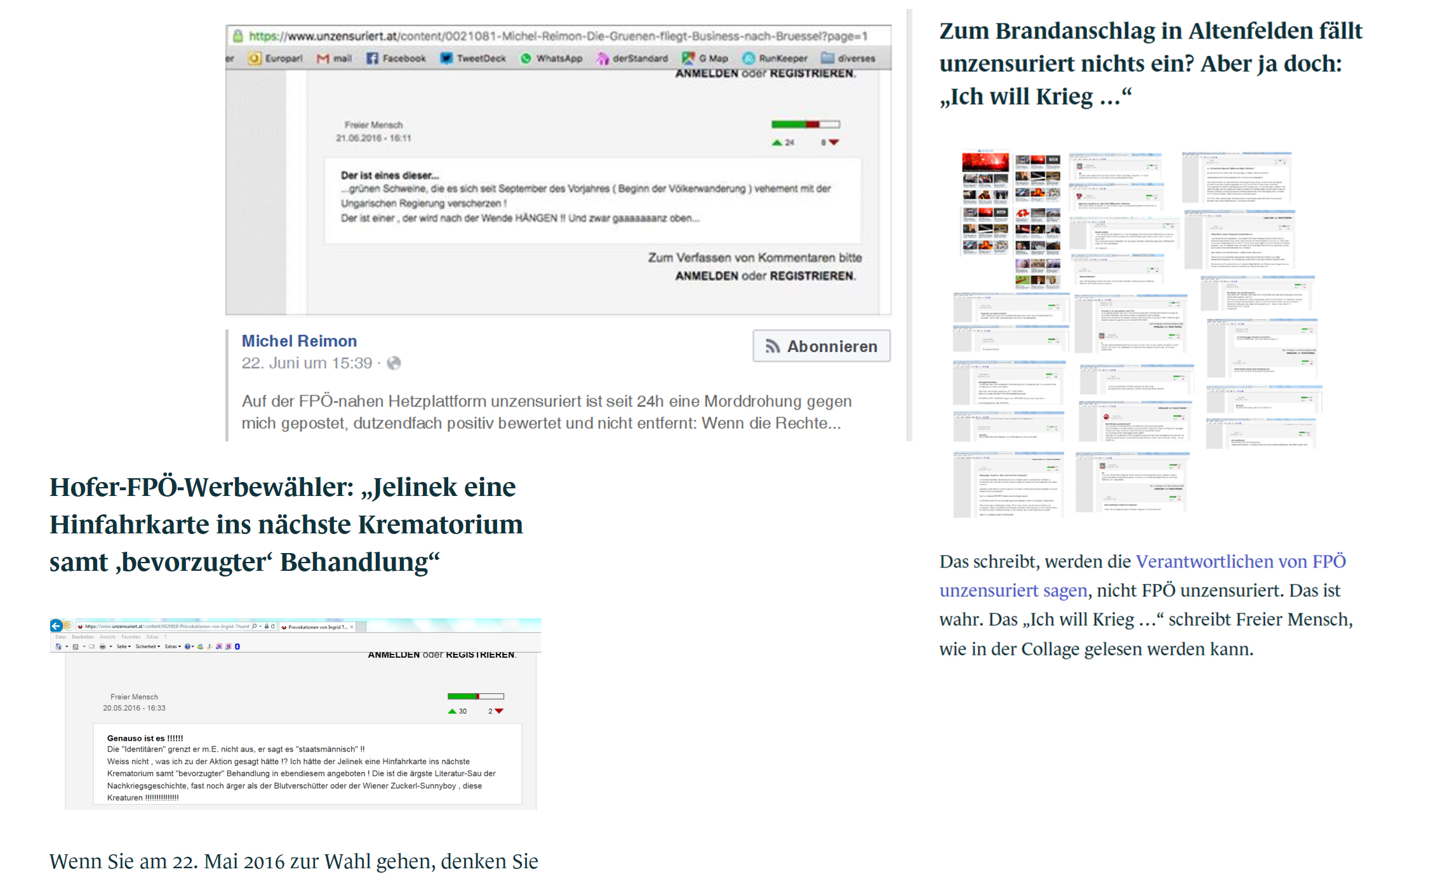Open Michel Reimon's profile link
1440x886 pixels.
tap(299, 341)
